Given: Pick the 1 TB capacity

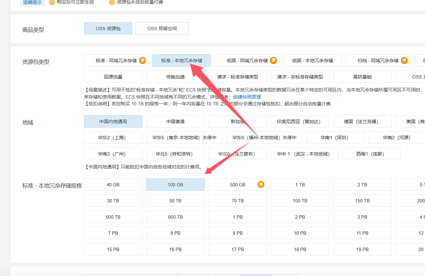Looking at the screenshot, I should 300,185.
